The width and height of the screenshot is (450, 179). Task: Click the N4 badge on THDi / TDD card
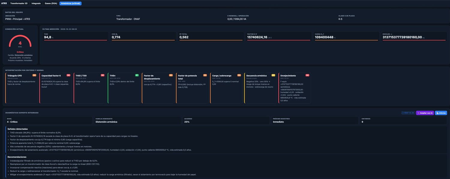pyautogui.click(x=103, y=75)
